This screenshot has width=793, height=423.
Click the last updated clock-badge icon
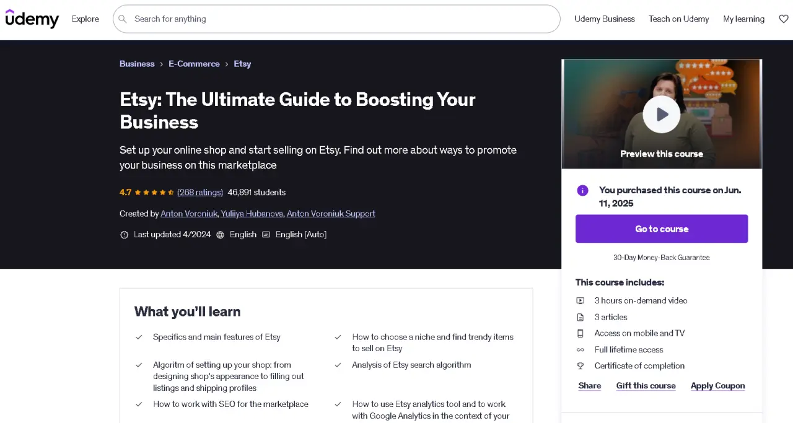124,235
